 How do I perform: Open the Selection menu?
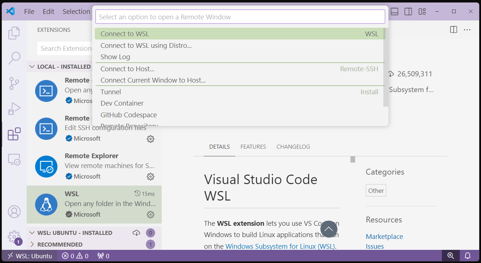pyautogui.click(x=76, y=11)
